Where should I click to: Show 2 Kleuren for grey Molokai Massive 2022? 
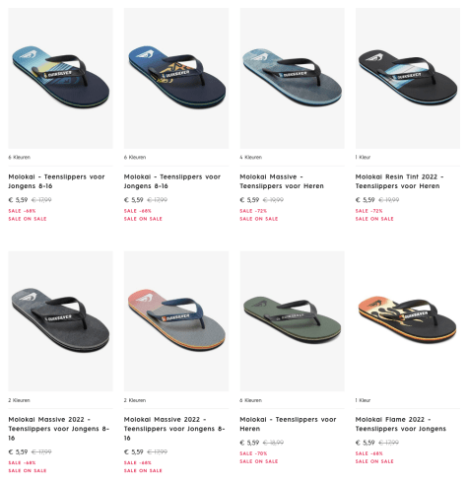pyautogui.click(x=19, y=400)
